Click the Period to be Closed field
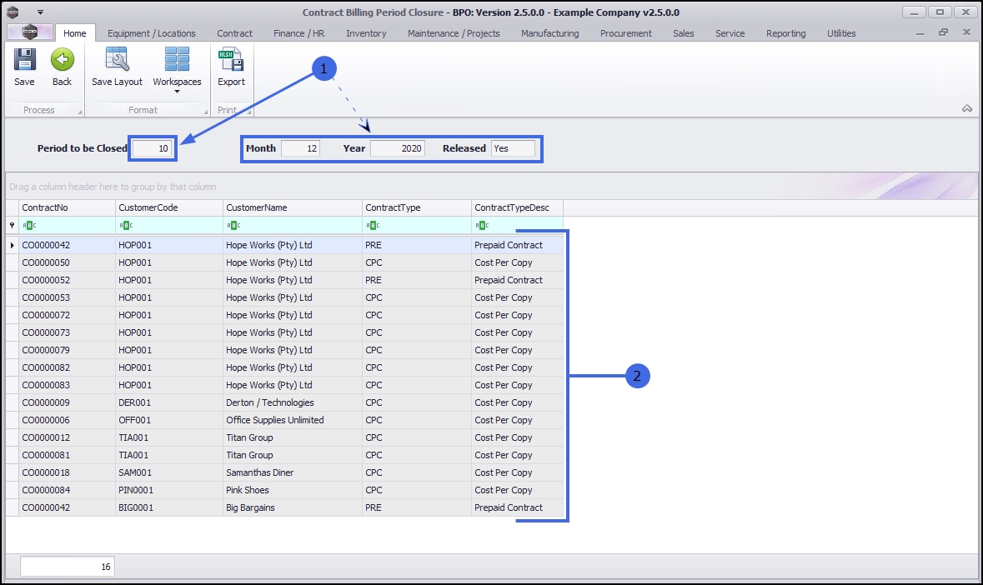This screenshot has height=585, width=983. (153, 148)
